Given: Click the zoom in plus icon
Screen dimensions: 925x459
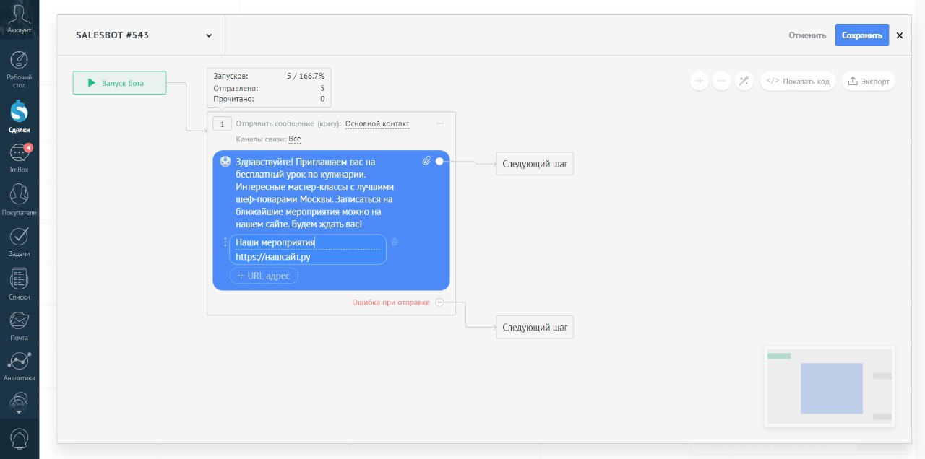Looking at the screenshot, I should (x=699, y=81).
